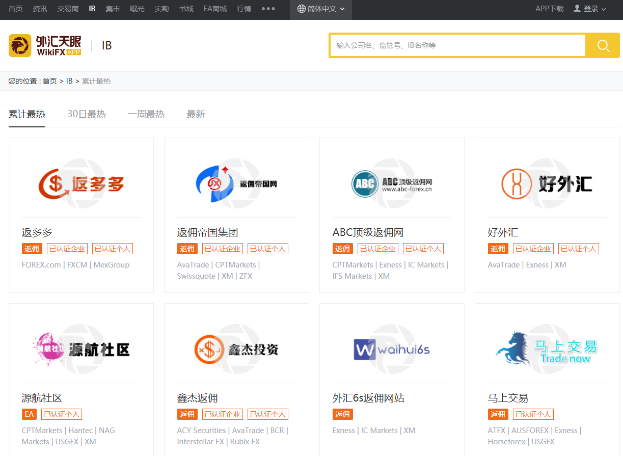Click the WikiFX eagle logo icon
623x456 pixels.
click(x=20, y=45)
